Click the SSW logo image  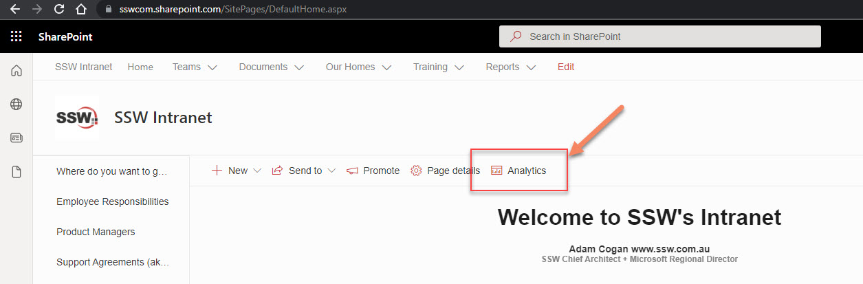click(x=77, y=118)
